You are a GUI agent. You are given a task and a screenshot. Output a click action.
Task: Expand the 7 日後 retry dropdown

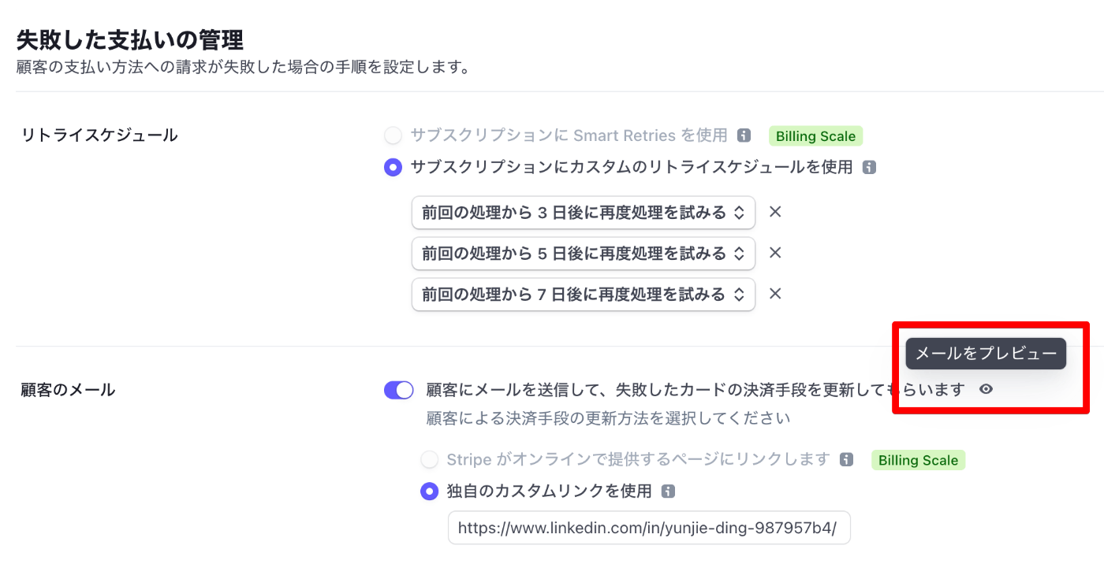(x=583, y=295)
